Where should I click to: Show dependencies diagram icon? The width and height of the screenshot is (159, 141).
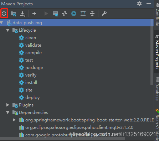[x=83, y=14]
